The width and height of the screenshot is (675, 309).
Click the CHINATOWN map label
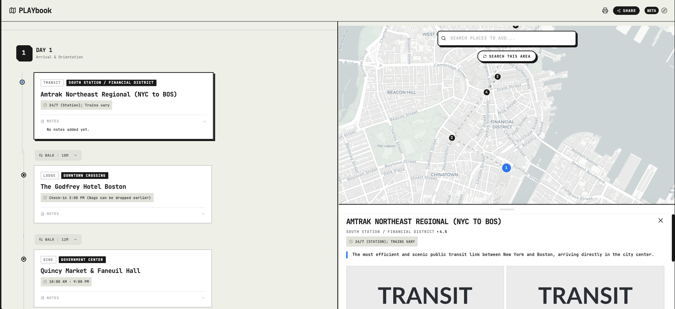(x=444, y=175)
